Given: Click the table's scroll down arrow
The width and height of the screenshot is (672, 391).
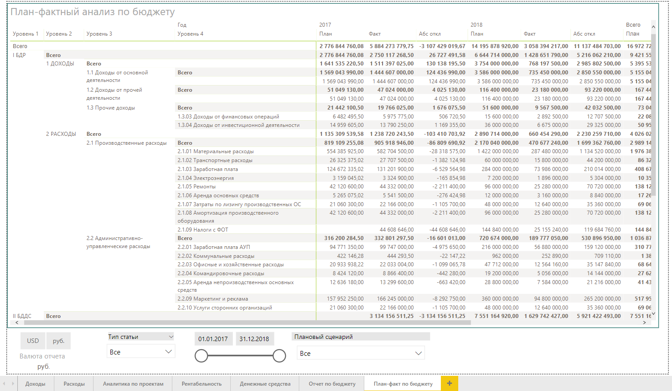Looking at the screenshot, I should point(653,314).
